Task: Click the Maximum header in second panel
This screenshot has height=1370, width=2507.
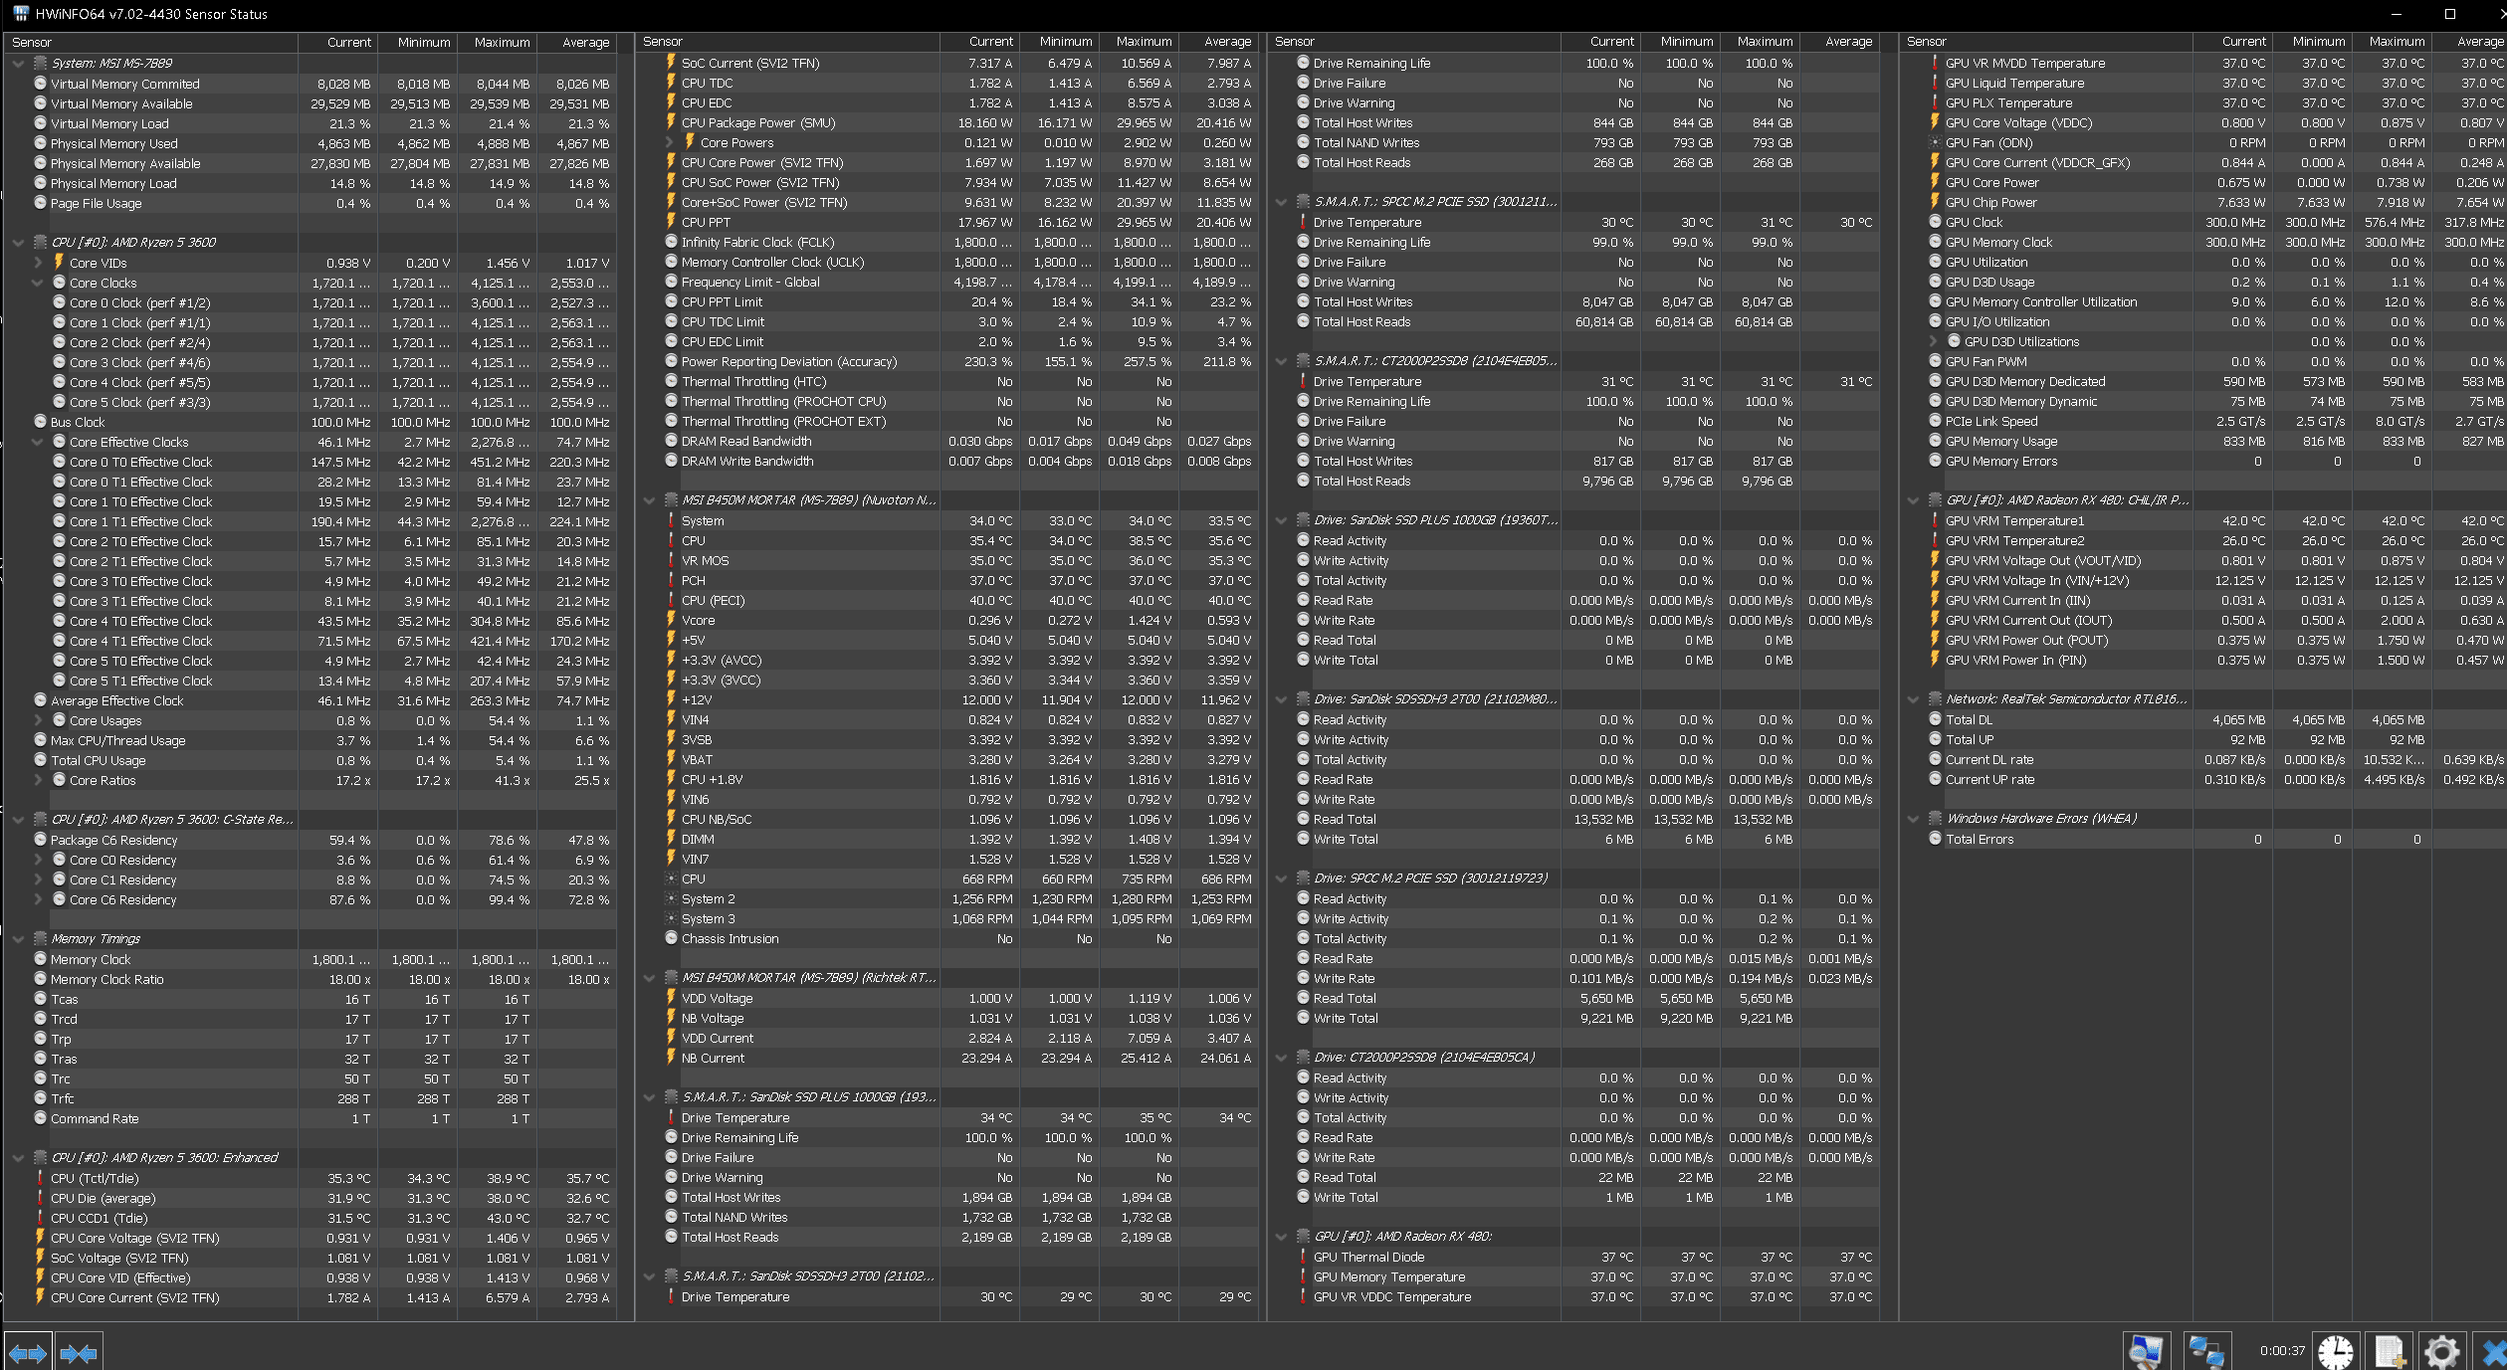Action: coord(1139,42)
